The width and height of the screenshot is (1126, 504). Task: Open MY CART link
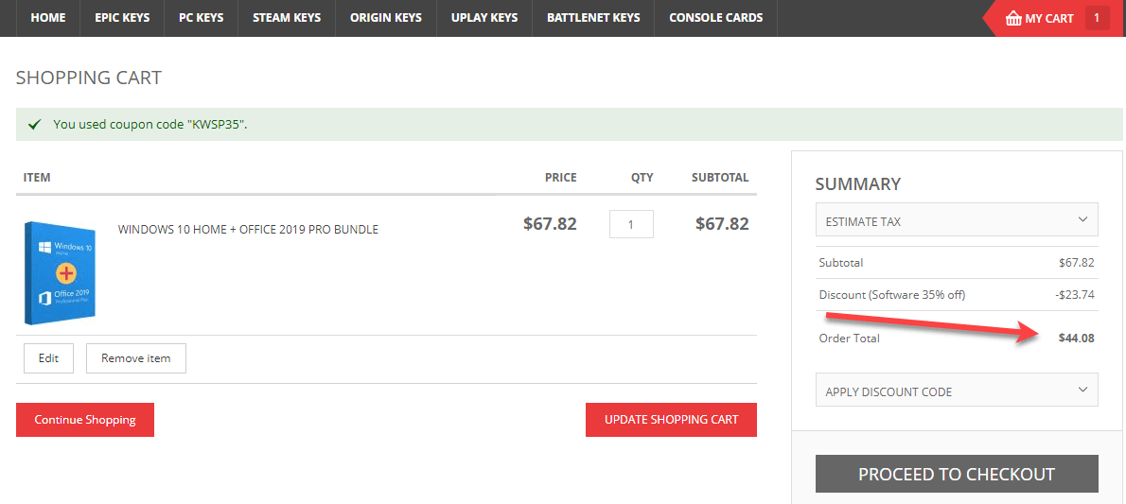pyautogui.click(x=1049, y=19)
